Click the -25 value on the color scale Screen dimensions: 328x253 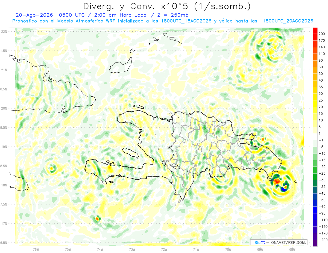tap(322, 174)
